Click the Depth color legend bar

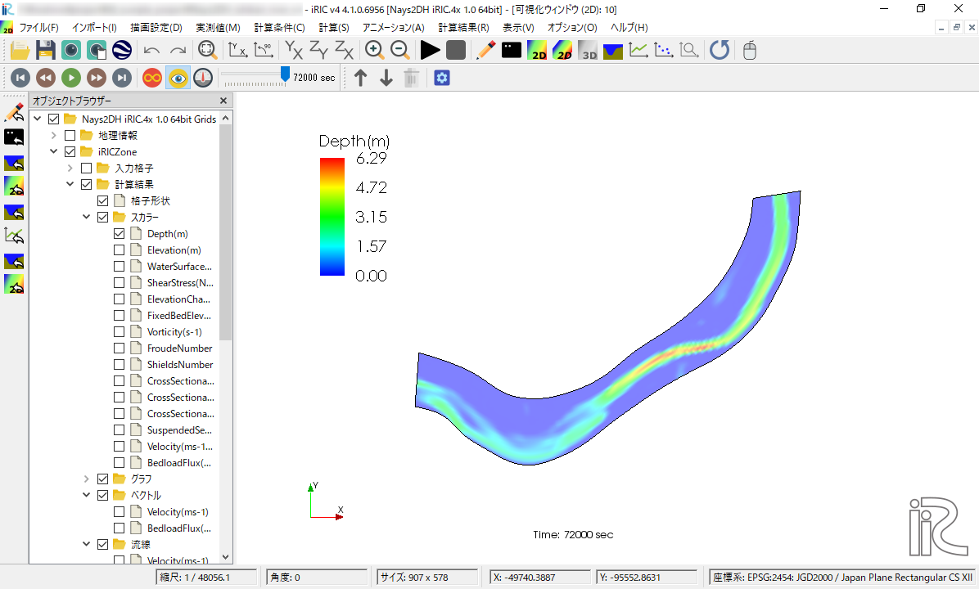point(332,217)
